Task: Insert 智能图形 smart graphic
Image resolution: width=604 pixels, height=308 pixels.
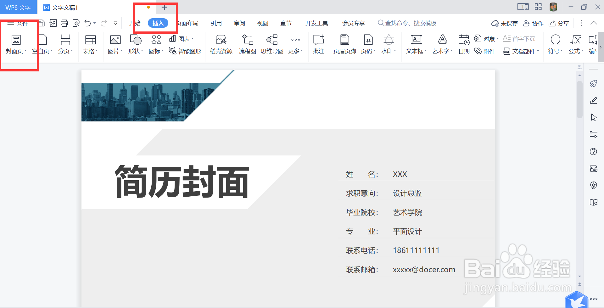Action: click(x=185, y=51)
